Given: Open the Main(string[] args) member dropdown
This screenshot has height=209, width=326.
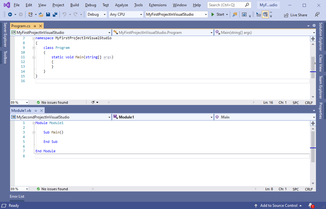Looking at the screenshot, I should pyautogui.click(x=265, y=33).
